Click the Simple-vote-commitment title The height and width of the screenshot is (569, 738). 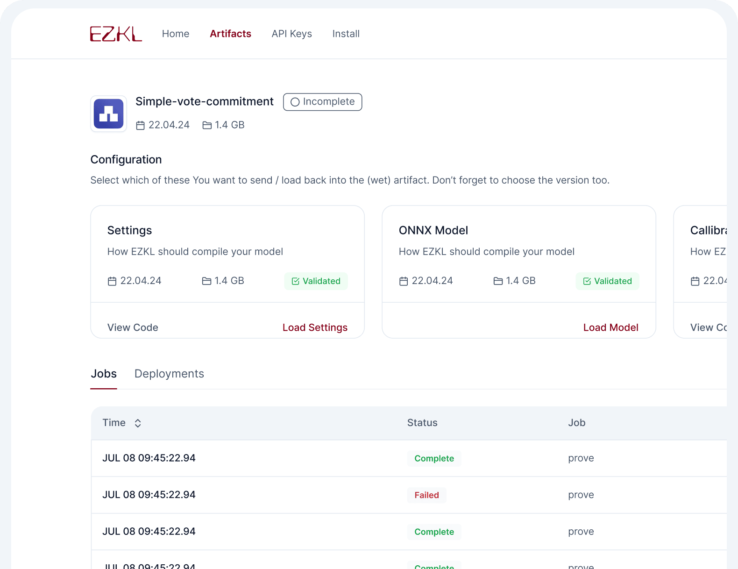pyautogui.click(x=205, y=101)
